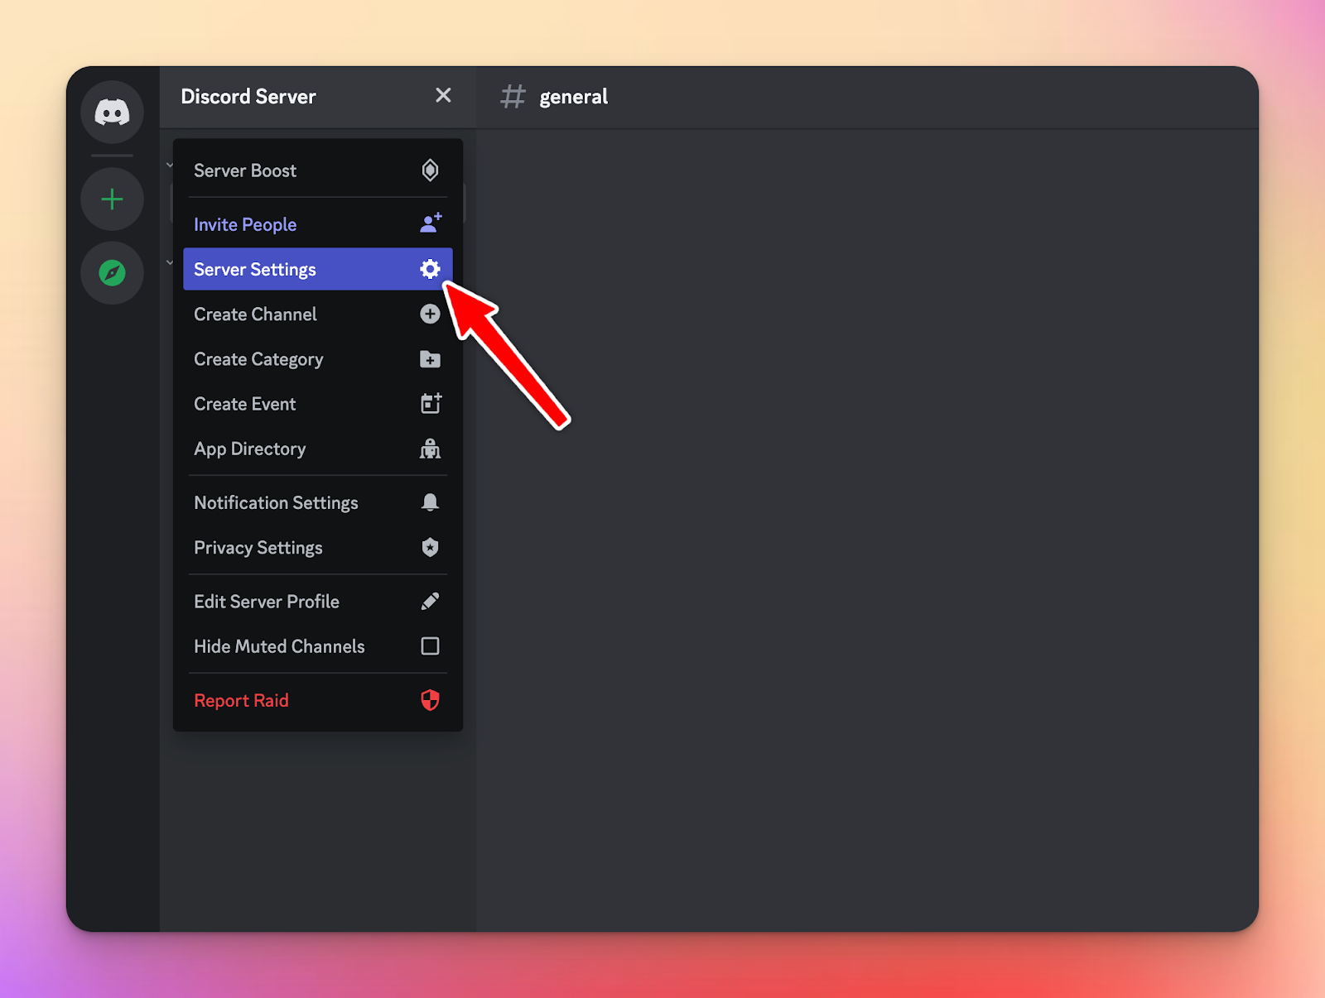1325x998 pixels.
Task: Choose Invite People from the menu
Action: 318,224
